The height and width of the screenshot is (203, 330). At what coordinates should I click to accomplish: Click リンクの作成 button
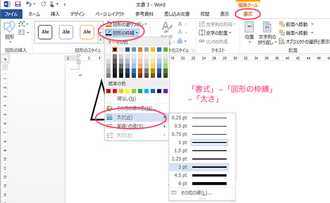(213, 41)
